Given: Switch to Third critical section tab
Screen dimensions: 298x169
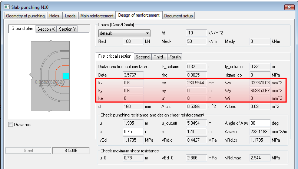Looking at the screenshot, I should [x=159, y=57].
